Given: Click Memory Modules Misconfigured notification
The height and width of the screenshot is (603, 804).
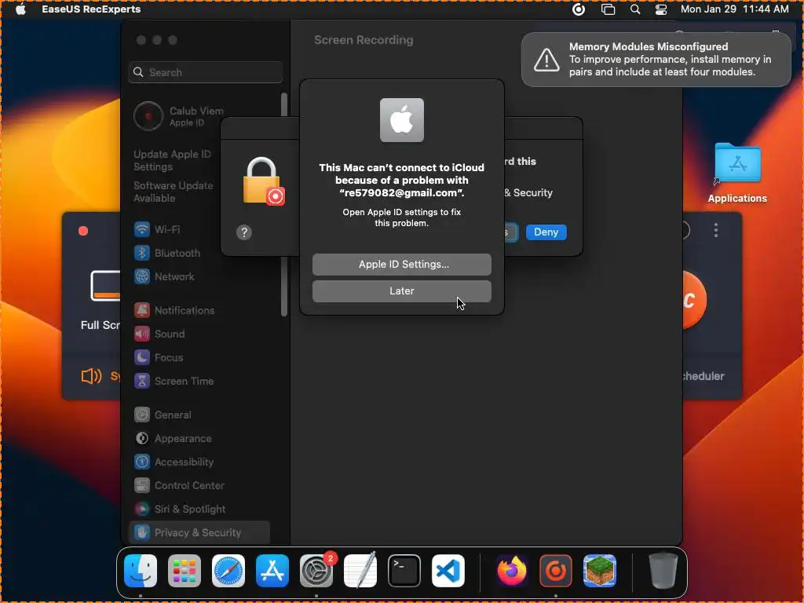Looking at the screenshot, I should [656, 60].
